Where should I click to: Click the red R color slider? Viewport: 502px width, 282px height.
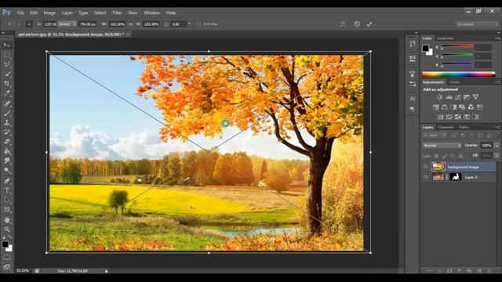click(457, 46)
